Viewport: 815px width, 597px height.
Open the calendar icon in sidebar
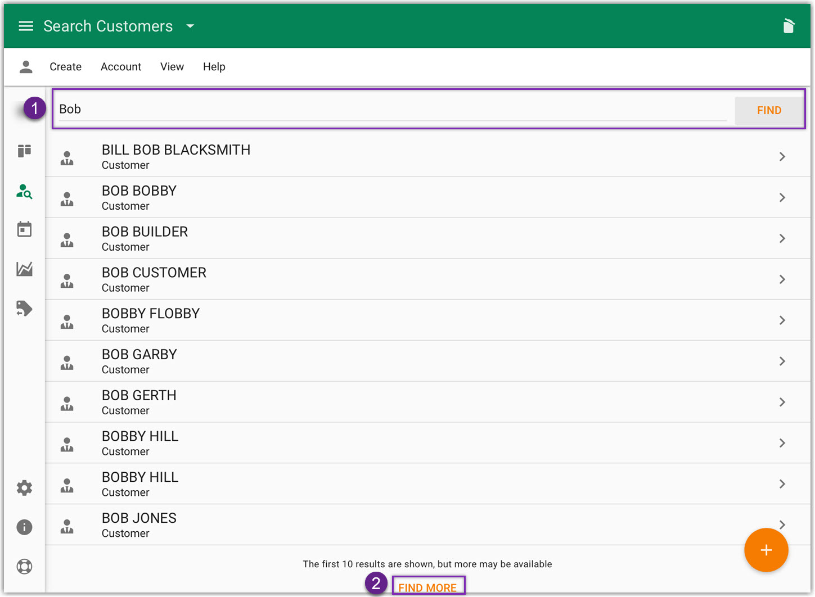point(24,229)
